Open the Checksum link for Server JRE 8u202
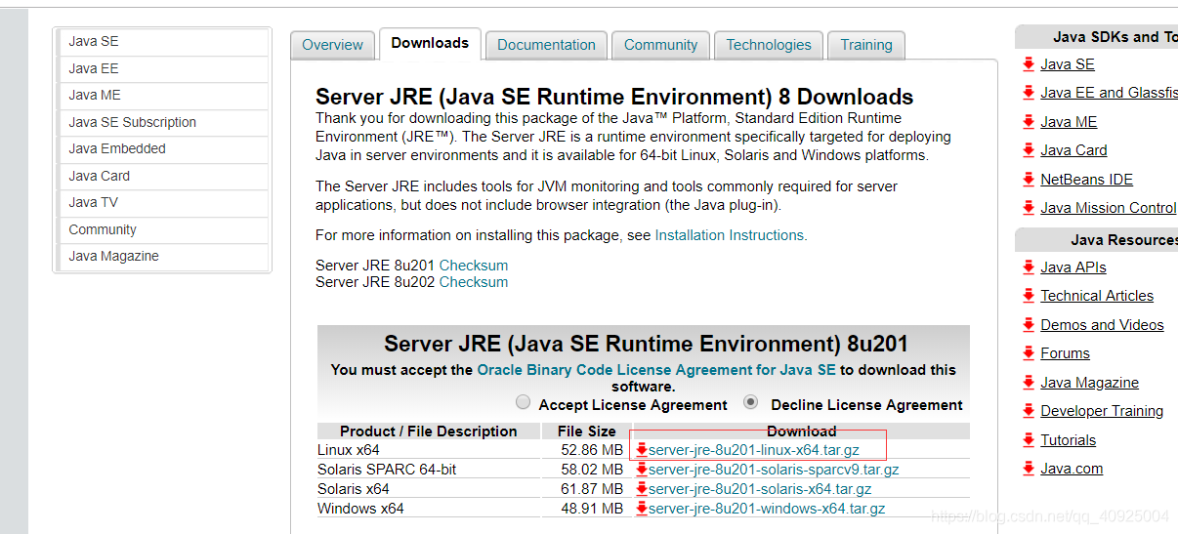This screenshot has width=1178, height=534. tap(474, 282)
